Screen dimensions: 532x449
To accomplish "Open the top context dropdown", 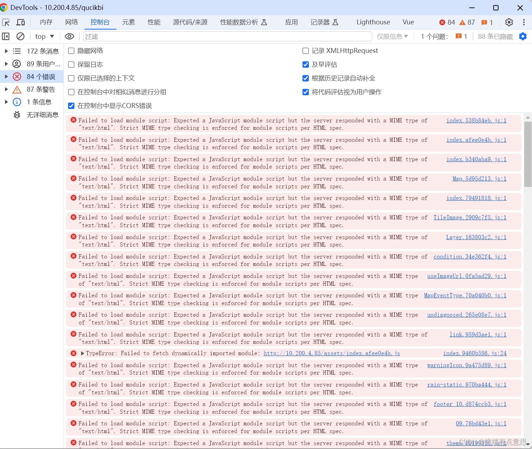I will click(44, 36).
